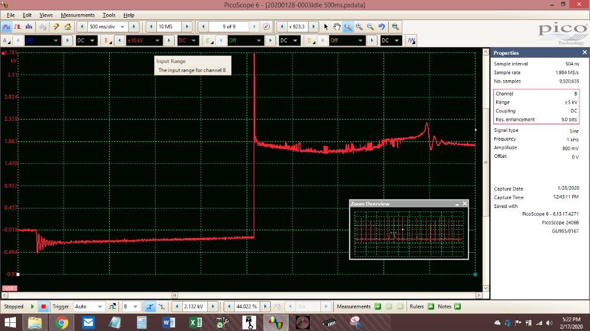590x331 pixels.
Task: Switch to Persistence Mode
Action: point(18,27)
